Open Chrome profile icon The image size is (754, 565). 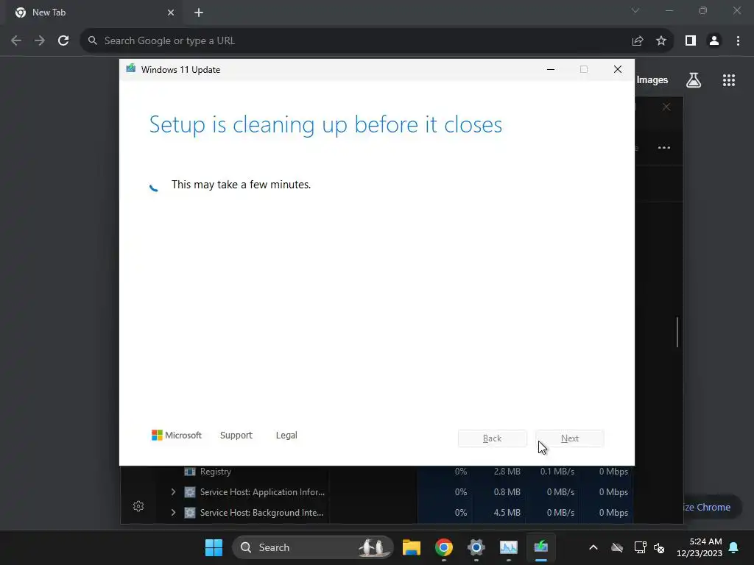pyautogui.click(x=714, y=41)
